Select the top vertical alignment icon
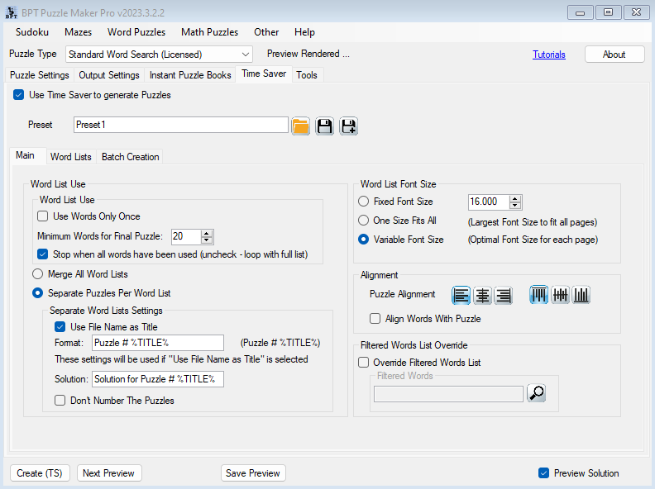The image size is (655, 489). tap(539, 295)
